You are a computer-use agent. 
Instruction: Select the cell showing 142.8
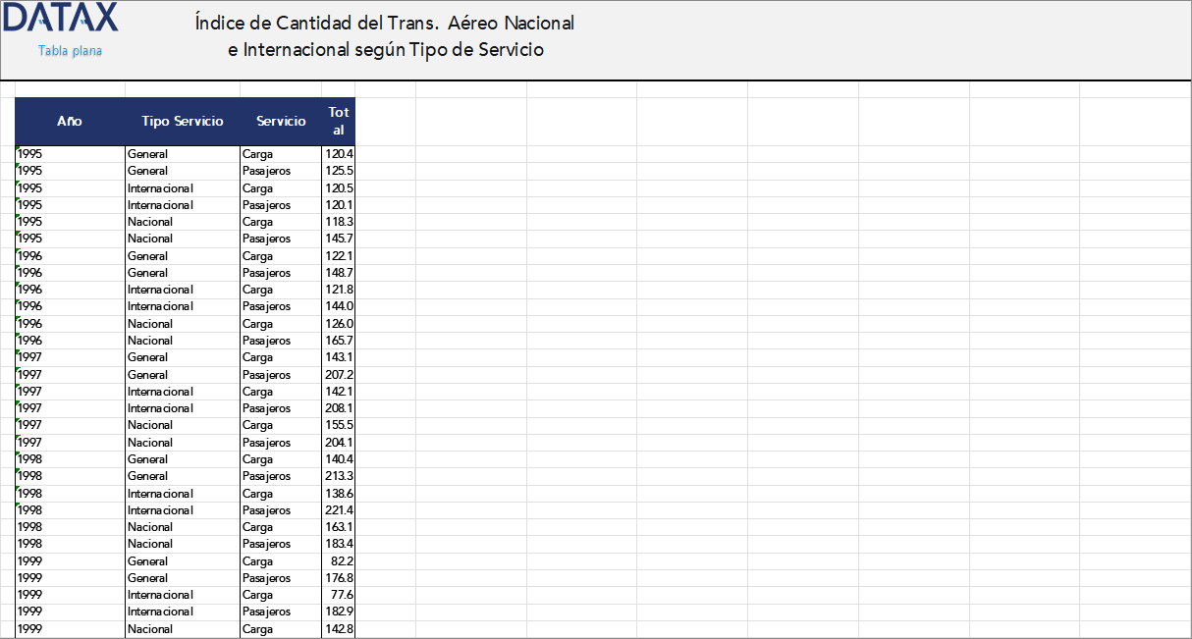(339, 629)
